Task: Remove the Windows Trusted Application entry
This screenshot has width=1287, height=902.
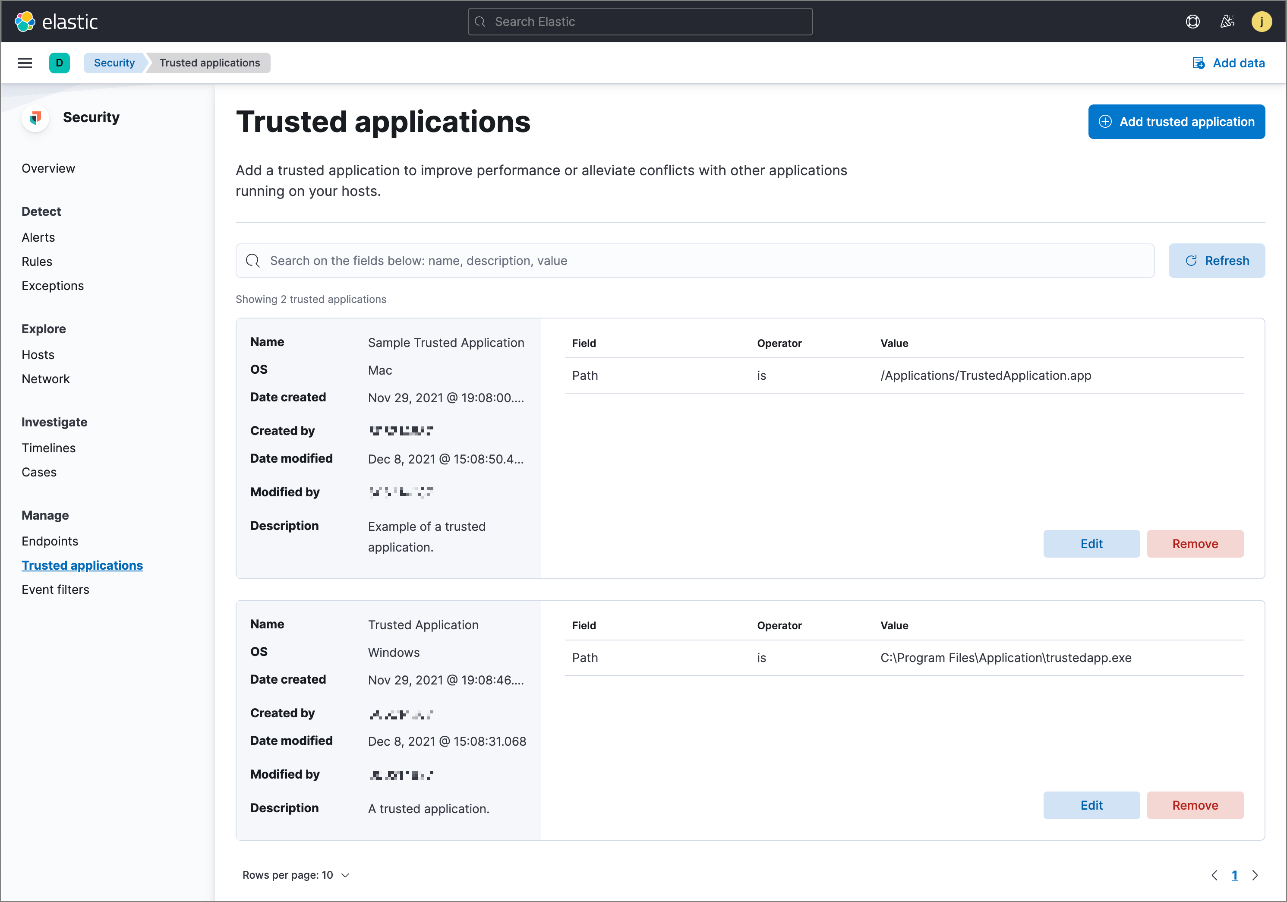Action: tap(1195, 805)
